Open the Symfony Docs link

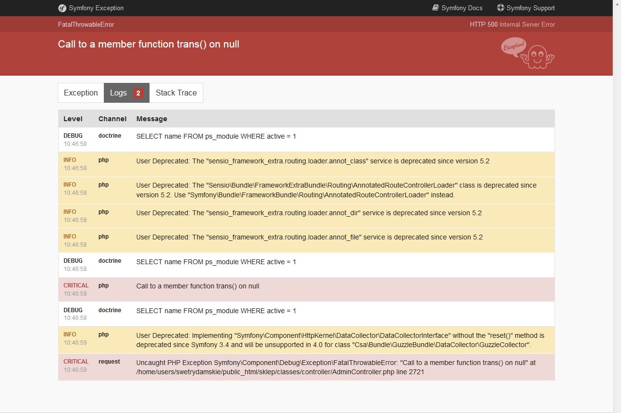click(x=458, y=8)
